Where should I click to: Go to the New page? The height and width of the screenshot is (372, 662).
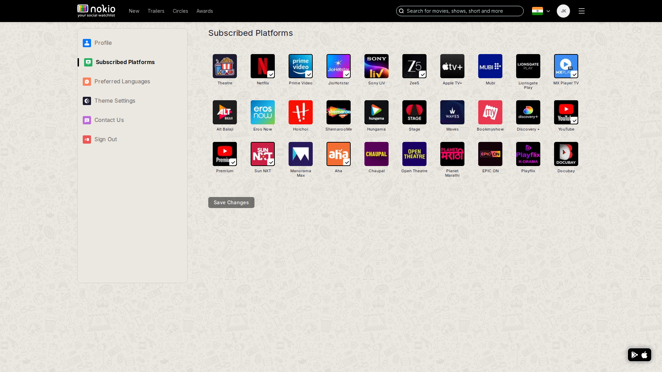pyautogui.click(x=134, y=11)
